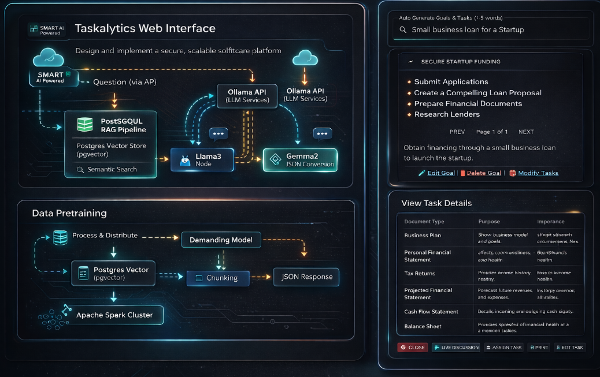Click the View Task Details heading

[x=436, y=203]
